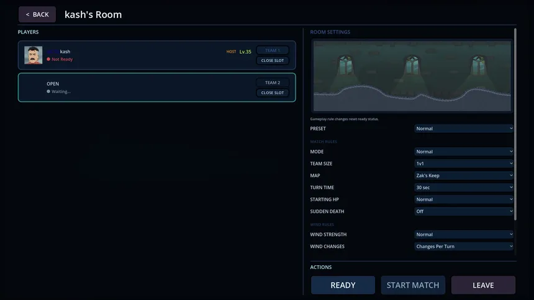Open the WIND STRENGTH dropdown

[464, 234]
